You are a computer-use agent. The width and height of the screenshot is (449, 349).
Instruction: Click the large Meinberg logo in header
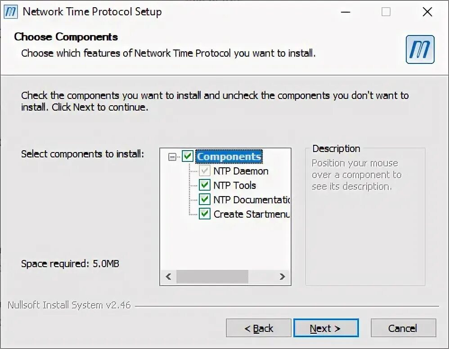pyautogui.click(x=420, y=49)
